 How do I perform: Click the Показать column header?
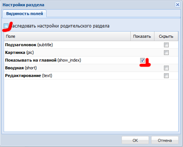click(x=142, y=36)
